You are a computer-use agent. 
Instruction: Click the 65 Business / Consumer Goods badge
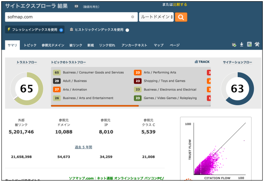[x=57, y=73]
